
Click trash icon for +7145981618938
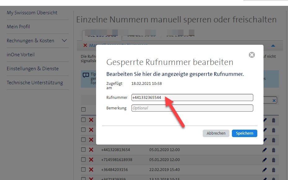click(273, 160)
